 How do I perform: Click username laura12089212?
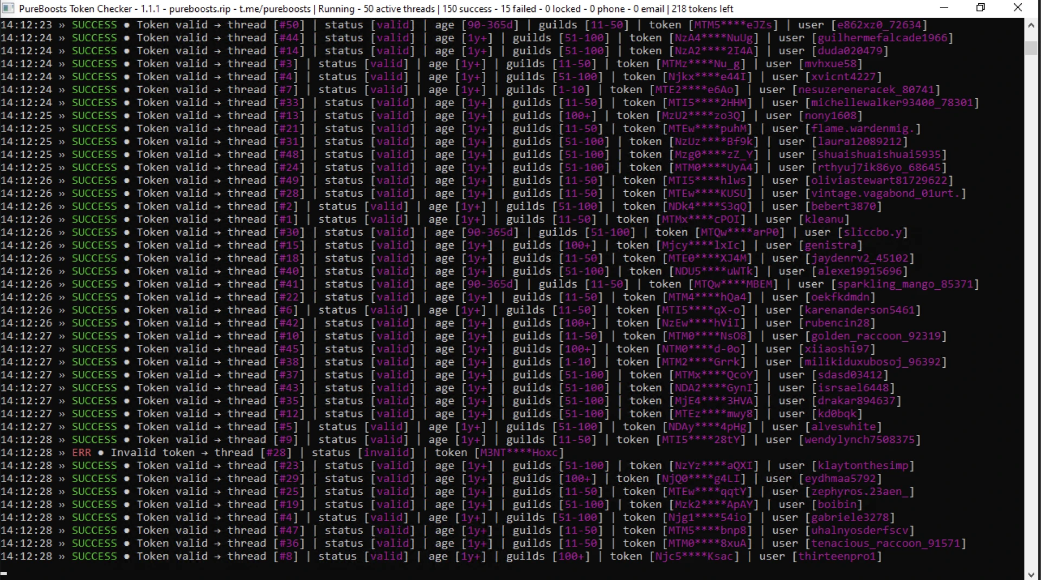tap(860, 142)
